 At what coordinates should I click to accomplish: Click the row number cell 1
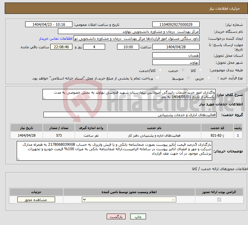pyautogui.click(x=238, y=135)
